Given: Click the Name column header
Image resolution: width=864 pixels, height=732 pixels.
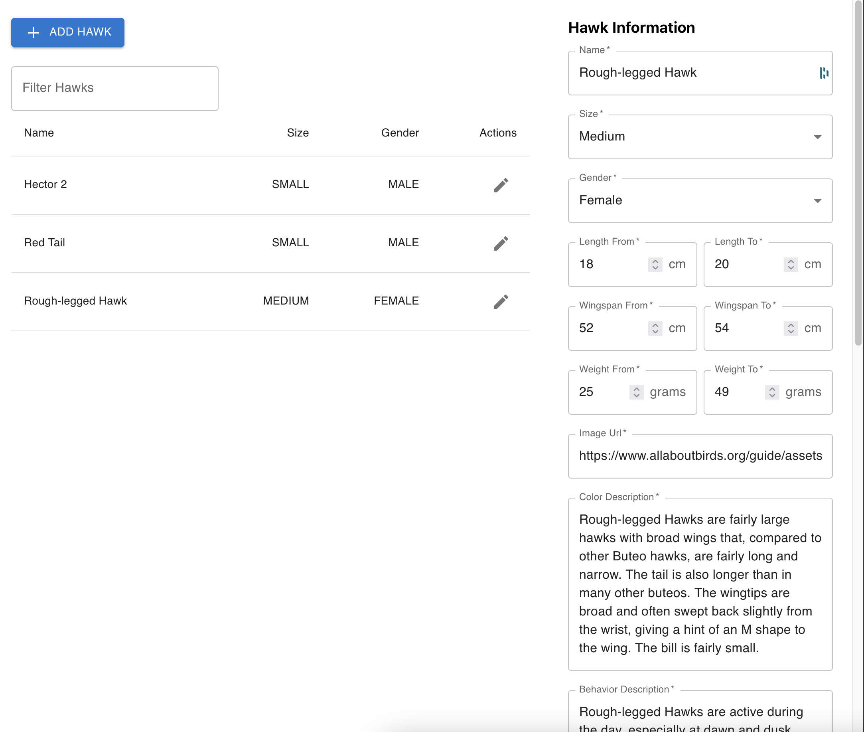Looking at the screenshot, I should [x=39, y=133].
